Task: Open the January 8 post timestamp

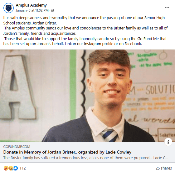Action: [x=32, y=10]
